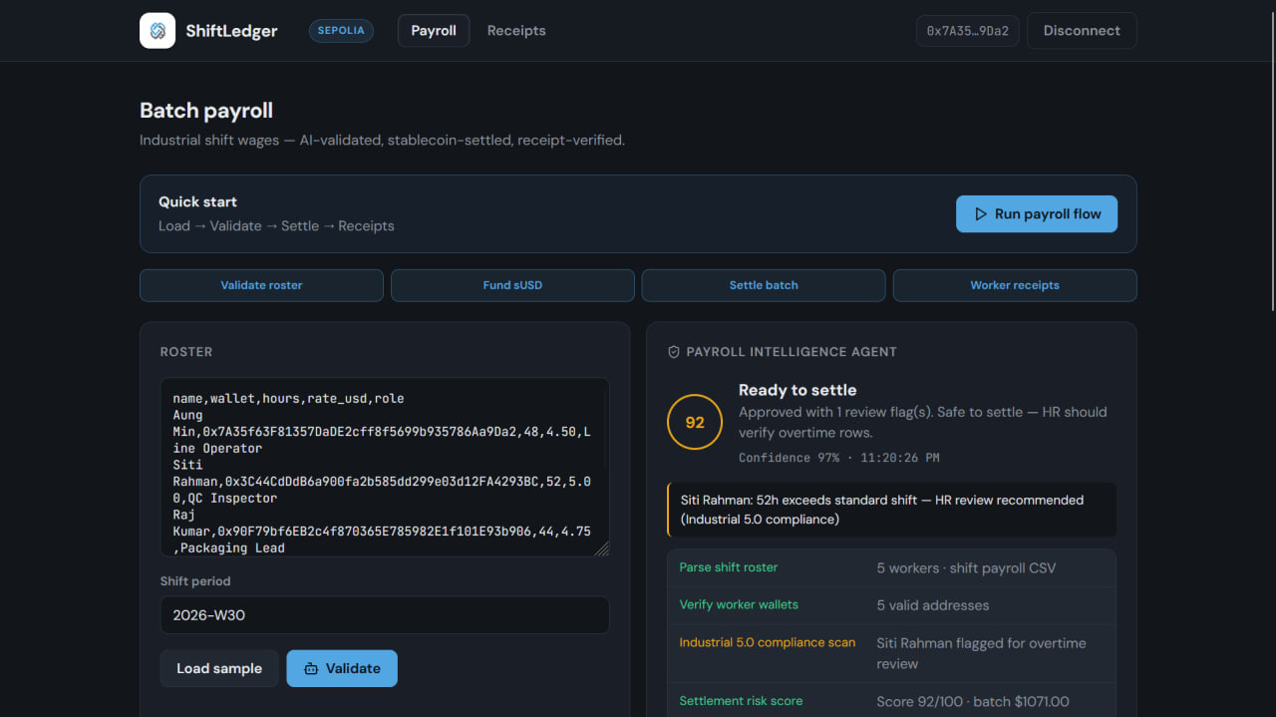1276x717 pixels.
Task: Click inside the roster CSV text area
Action: [385, 467]
